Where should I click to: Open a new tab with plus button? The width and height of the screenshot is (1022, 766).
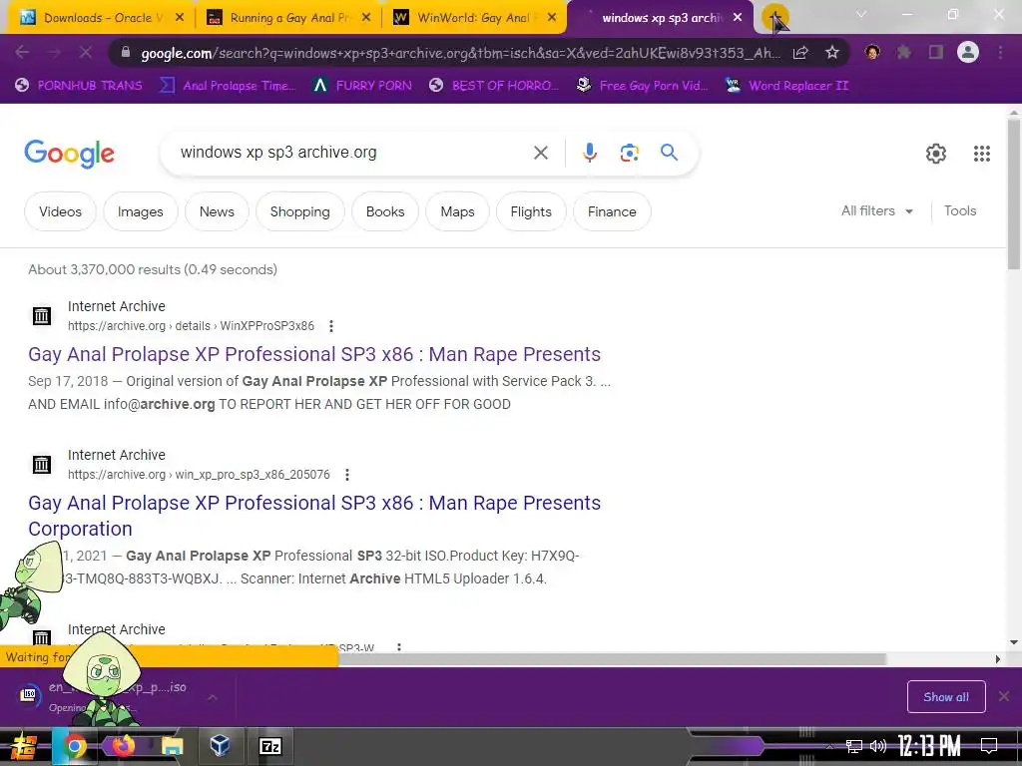[774, 17]
